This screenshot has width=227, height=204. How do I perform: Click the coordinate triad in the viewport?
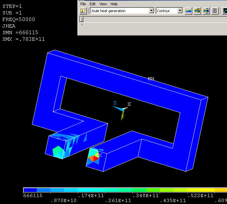tap(122, 110)
